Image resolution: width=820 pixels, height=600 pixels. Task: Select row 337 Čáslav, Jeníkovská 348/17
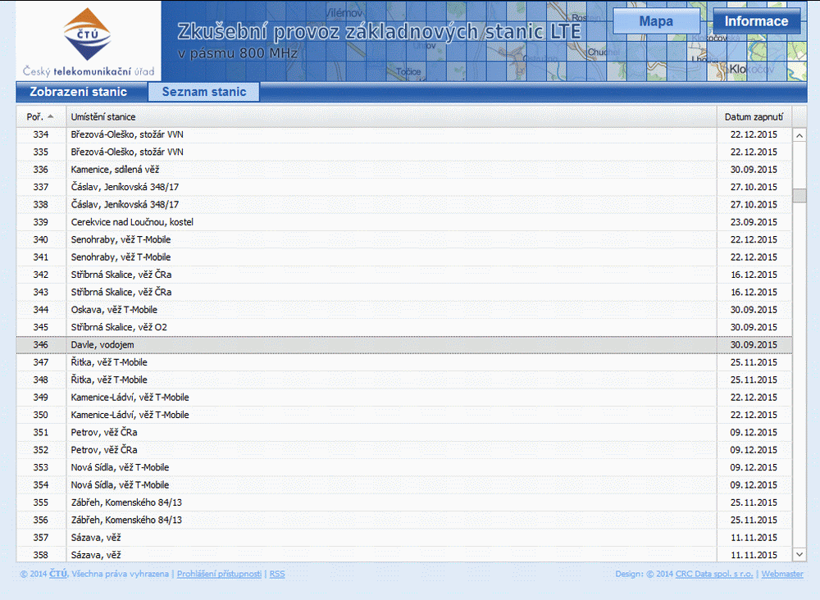pyautogui.click(x=404, y=187)
